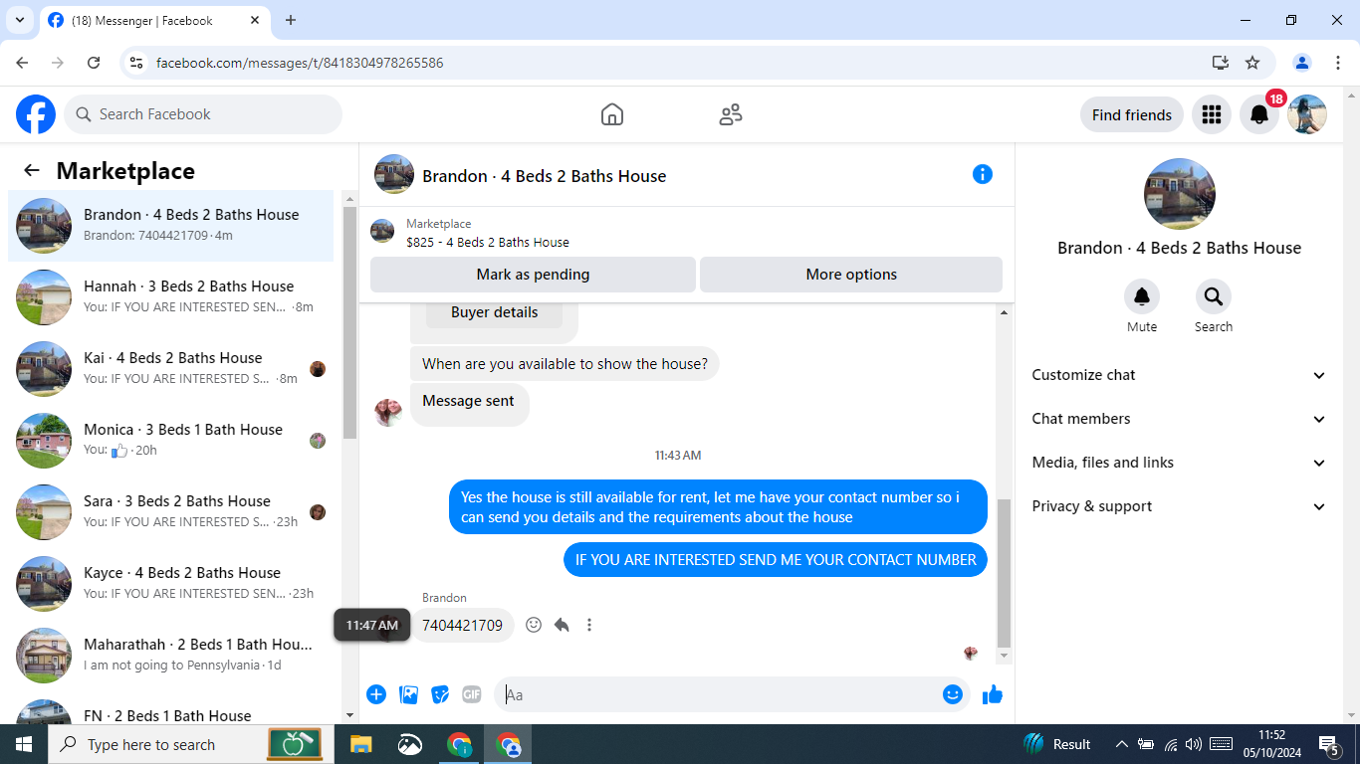
Task: Expand Chat members section
Action: [1179, 419]
